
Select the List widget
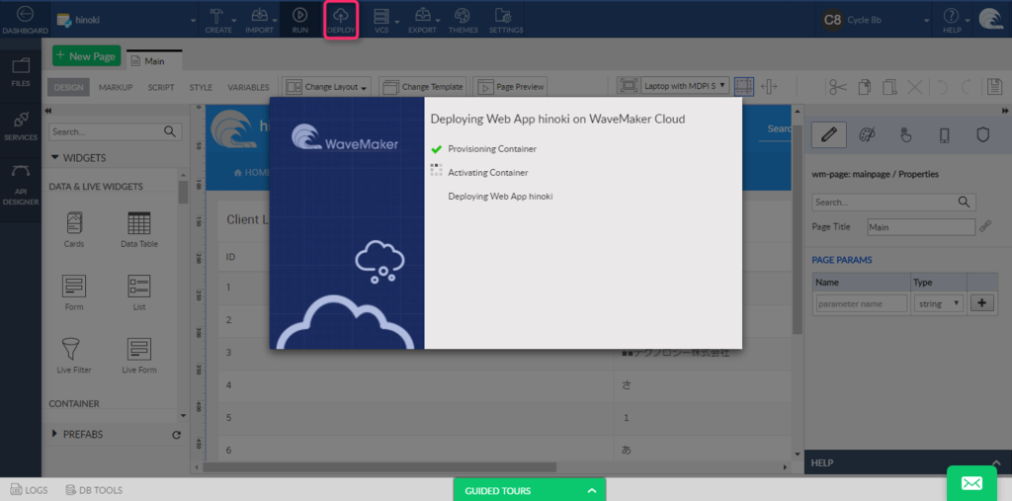(138, 292)
